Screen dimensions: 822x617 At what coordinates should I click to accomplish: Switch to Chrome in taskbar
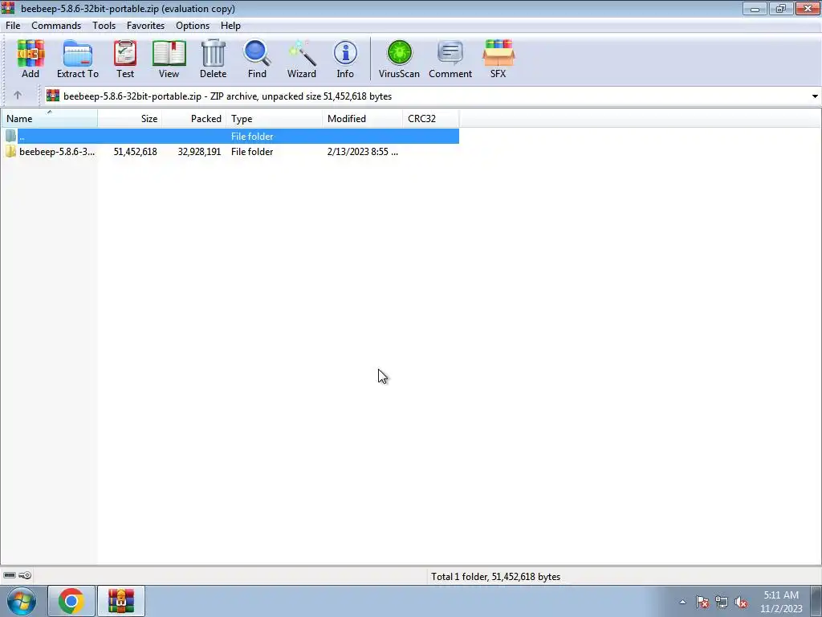(x=71, y=601)
